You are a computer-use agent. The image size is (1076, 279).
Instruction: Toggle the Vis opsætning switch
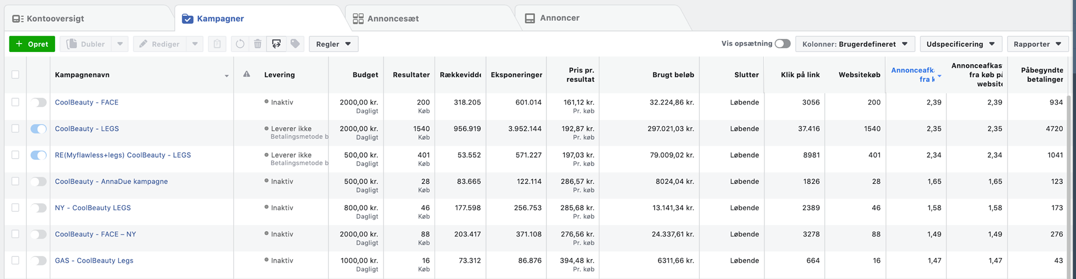[782, 44]
